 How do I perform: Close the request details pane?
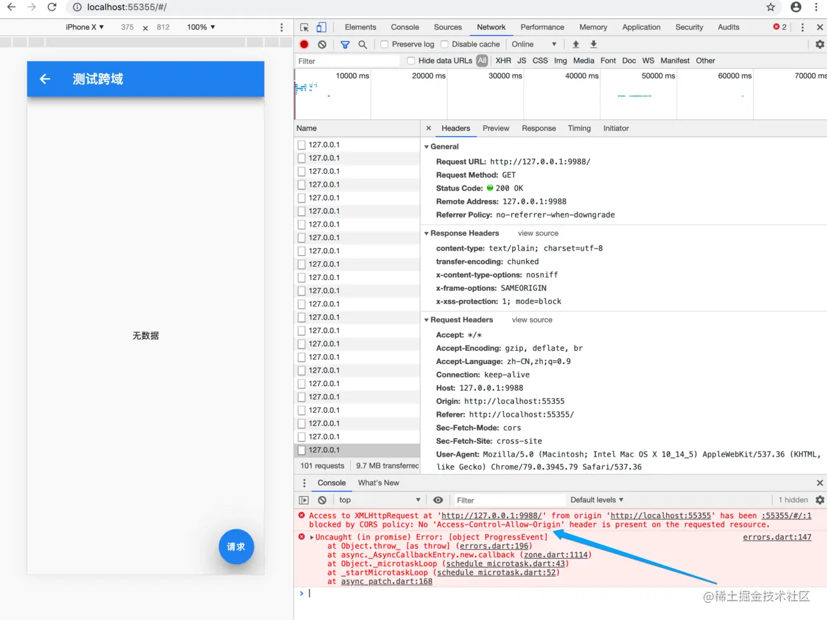tap(429, 128)
